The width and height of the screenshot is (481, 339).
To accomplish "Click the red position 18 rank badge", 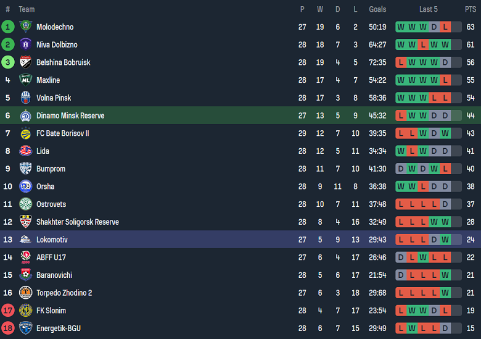I will tap(8, 329).
